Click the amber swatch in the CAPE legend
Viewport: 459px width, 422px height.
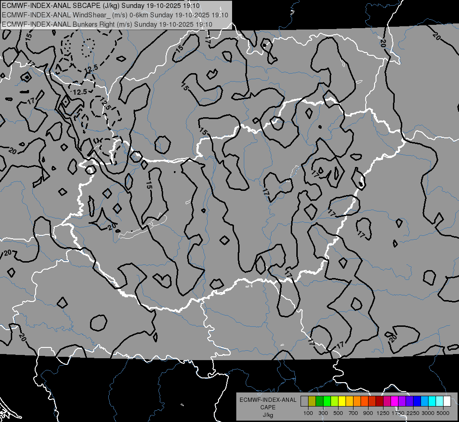[x=349, y=401]
